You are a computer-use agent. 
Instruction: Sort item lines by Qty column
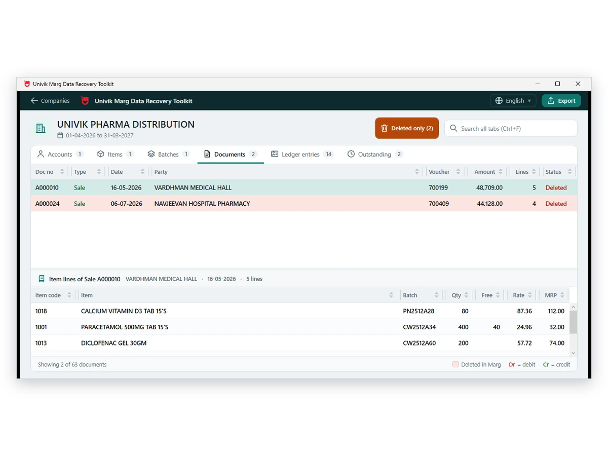point(460,295)
